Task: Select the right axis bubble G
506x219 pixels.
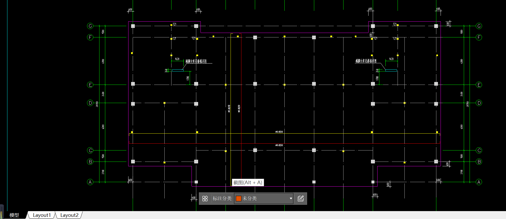Action: 479,26
